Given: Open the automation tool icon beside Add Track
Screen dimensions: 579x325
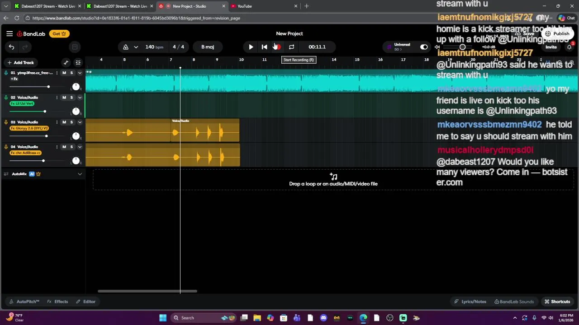Looking at the screenshot, I should [66, 63].
